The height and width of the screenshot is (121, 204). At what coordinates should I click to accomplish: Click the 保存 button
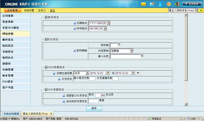(94, 108)
